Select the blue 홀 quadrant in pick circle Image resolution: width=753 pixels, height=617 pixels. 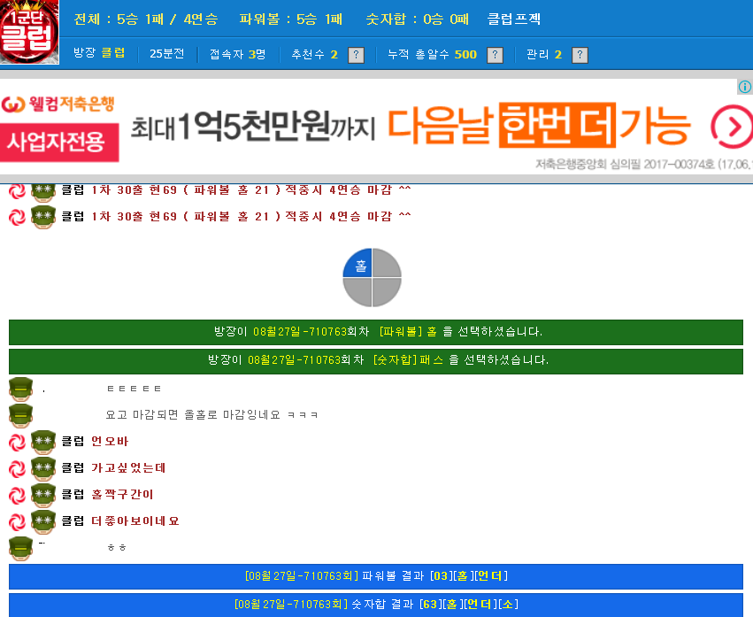pos(357,263)
